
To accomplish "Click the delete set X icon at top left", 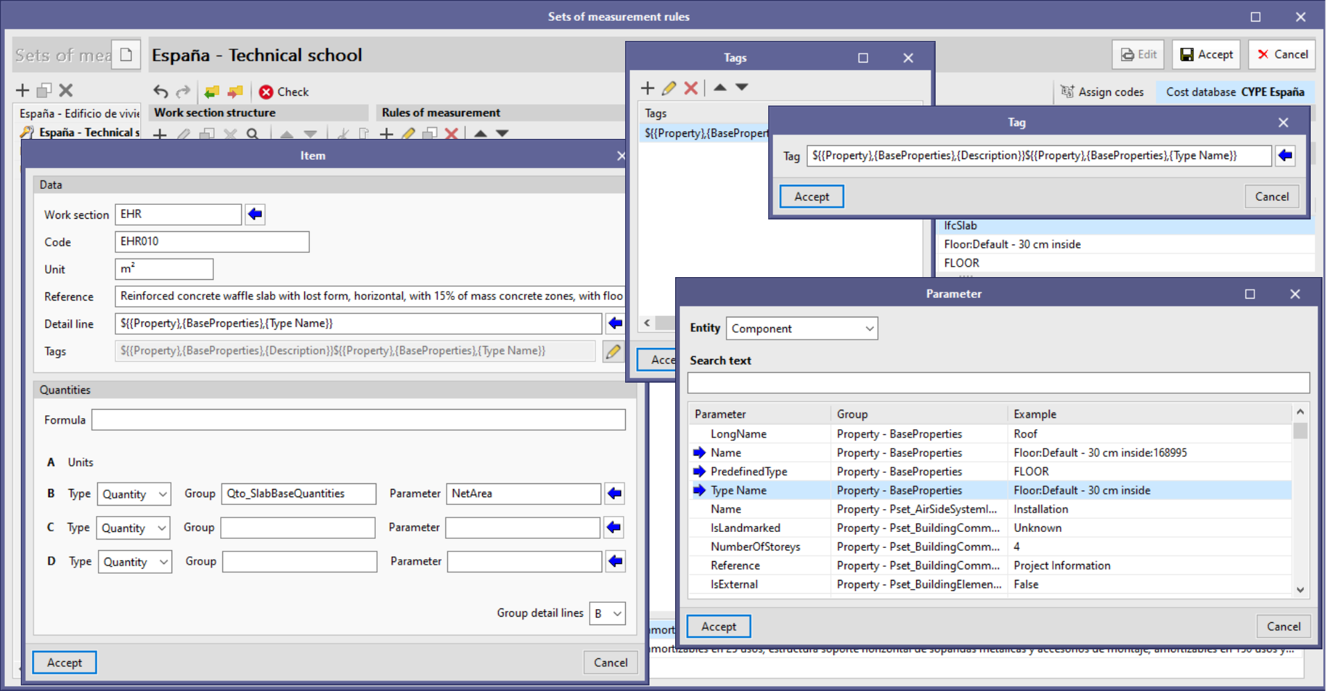I will (x=66, y=90).
